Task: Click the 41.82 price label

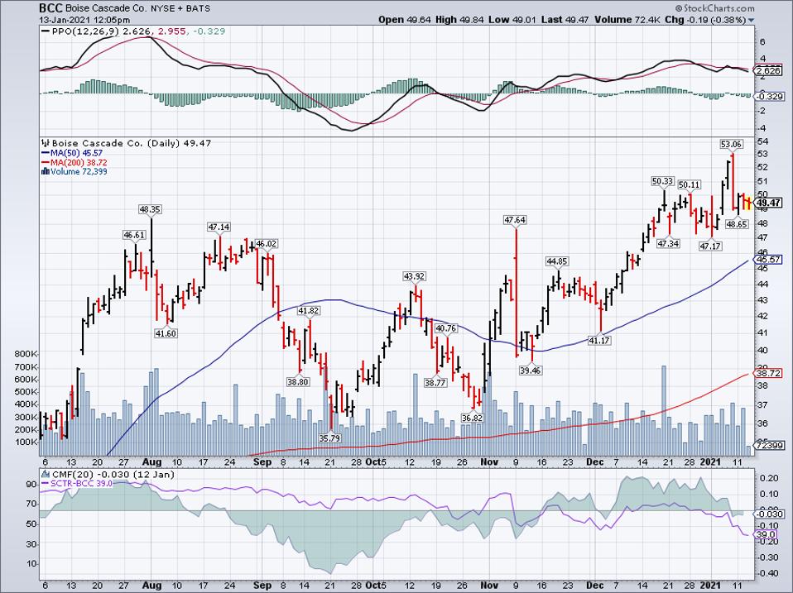Action: (308, 311)
